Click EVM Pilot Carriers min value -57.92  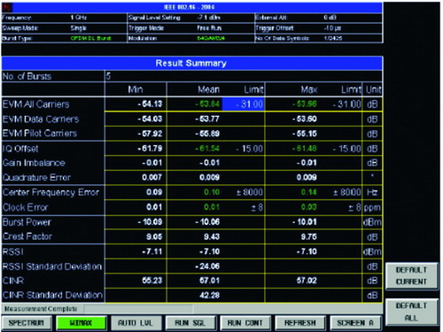coord(150,134)
